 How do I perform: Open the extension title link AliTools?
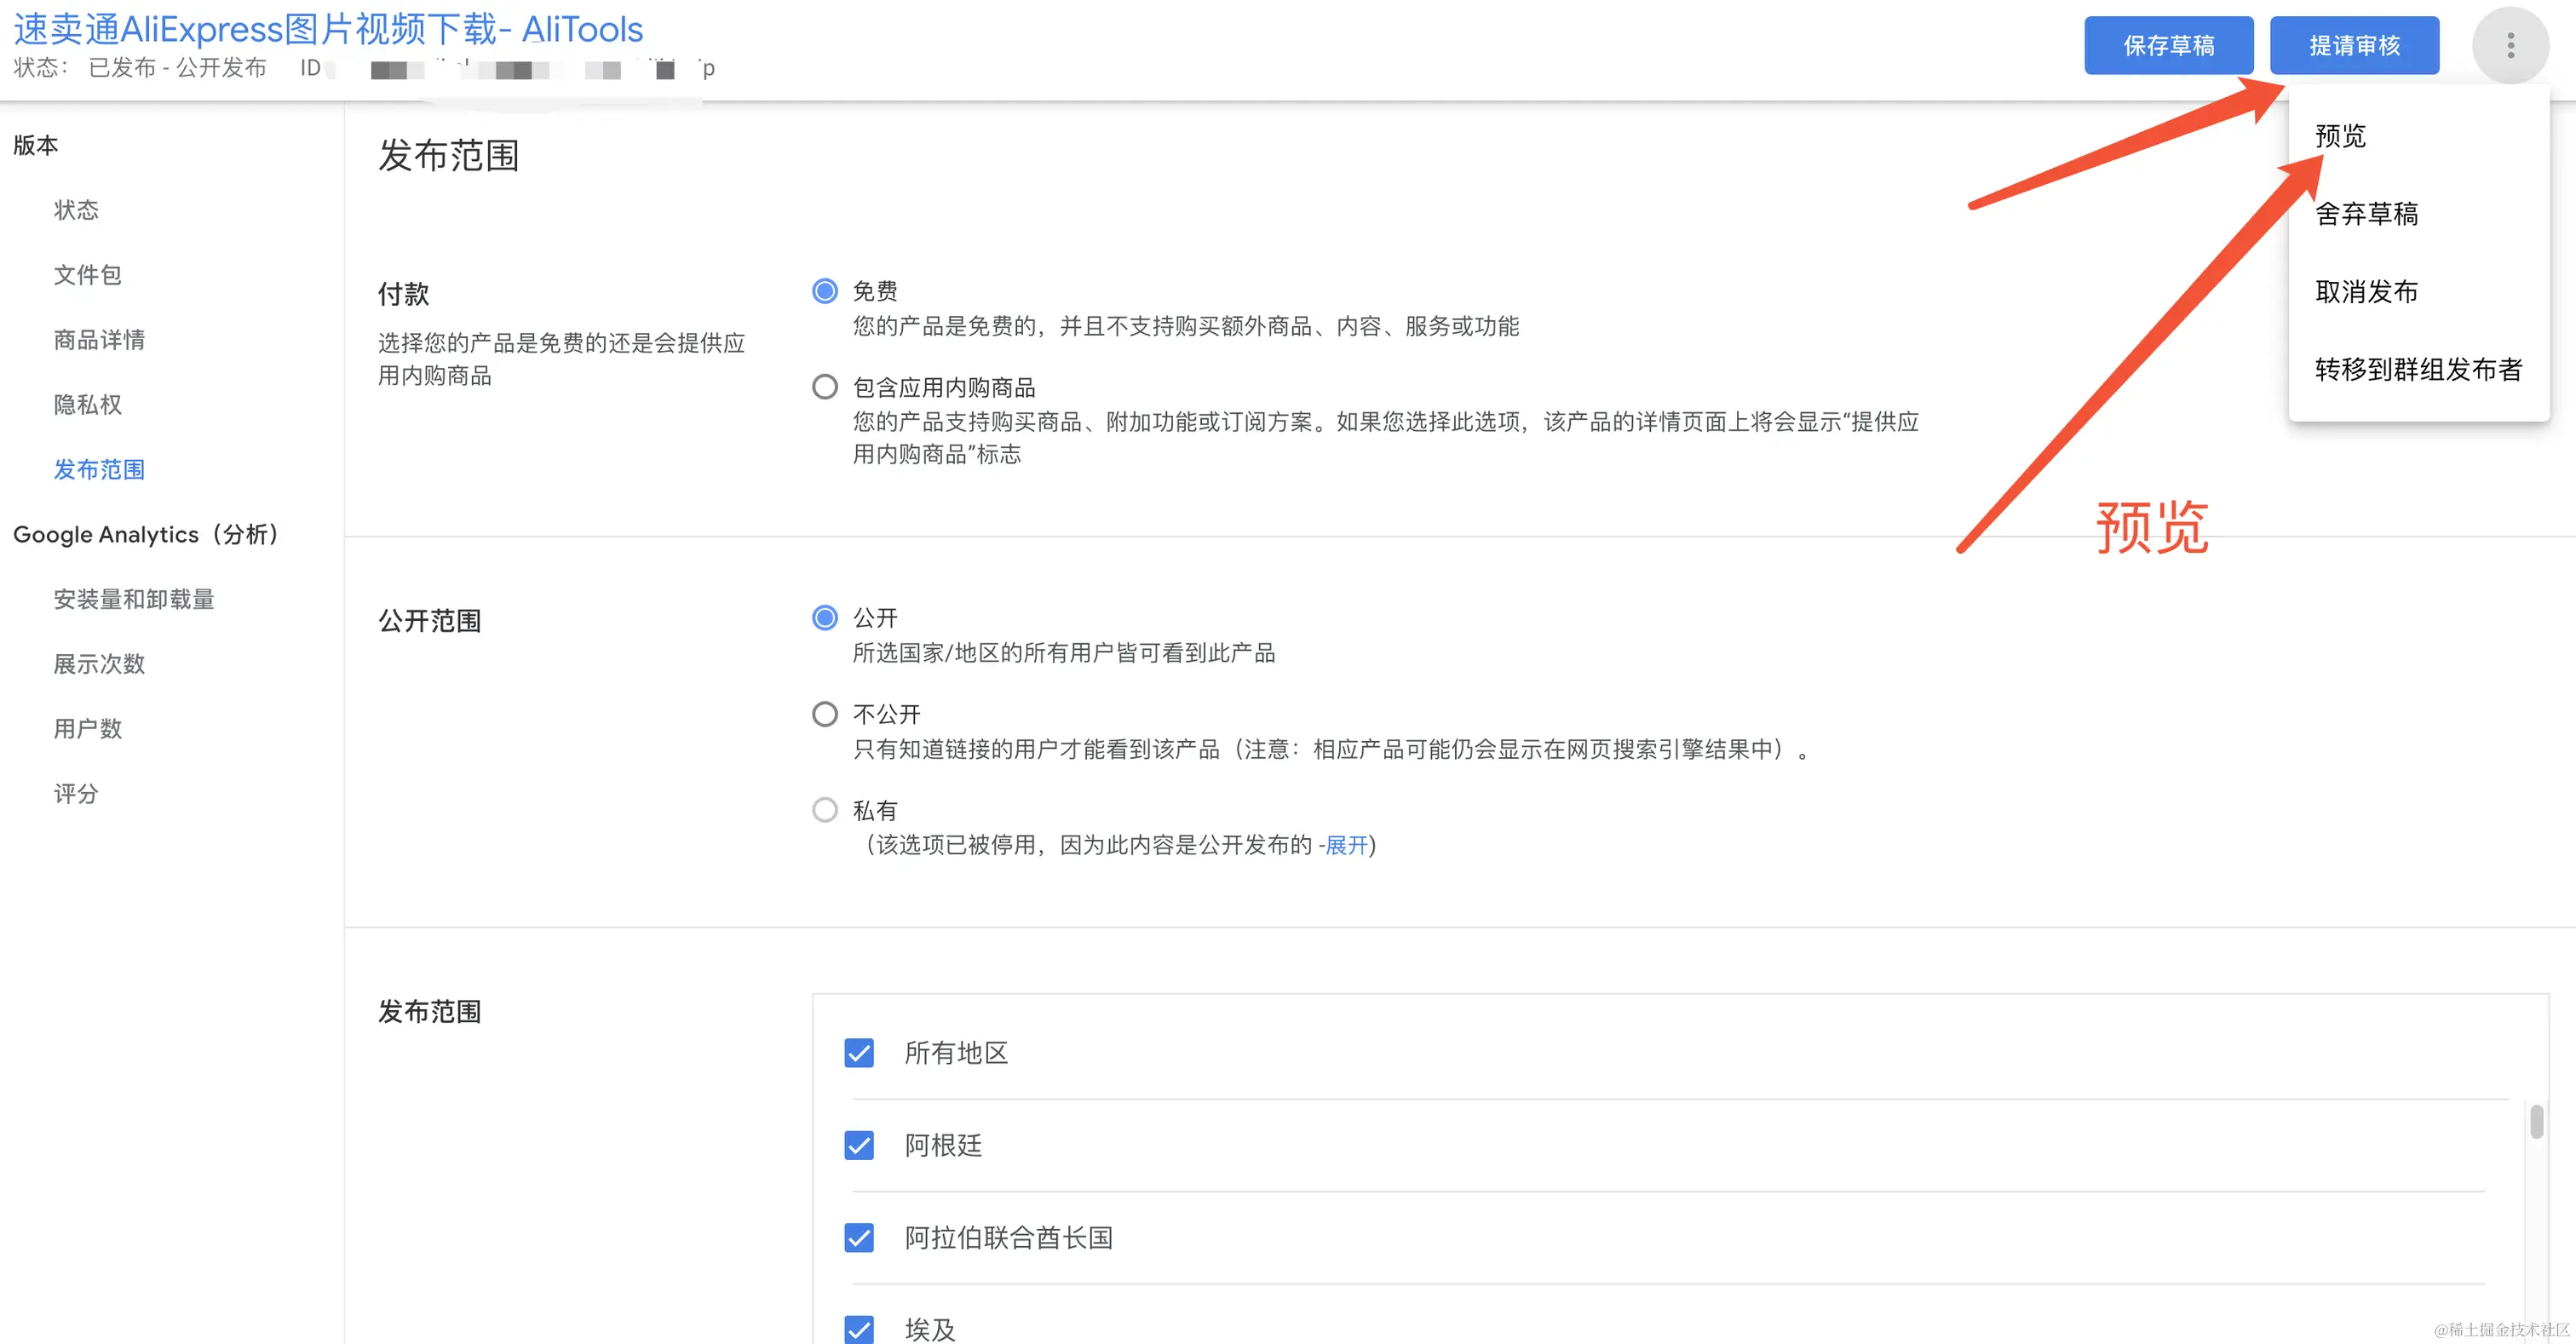pos(328,29)
